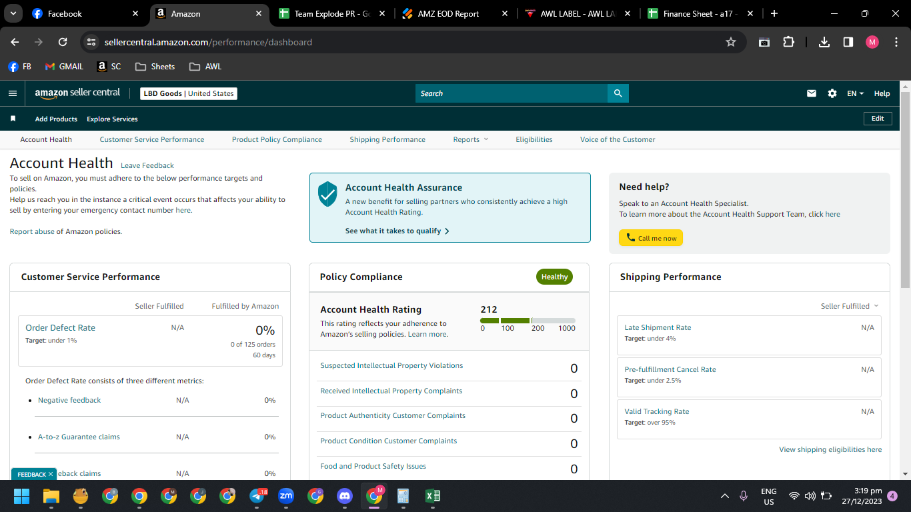Open the Eligibilities tab
Viewport: 911px width, 512px height.
(534, 139)
